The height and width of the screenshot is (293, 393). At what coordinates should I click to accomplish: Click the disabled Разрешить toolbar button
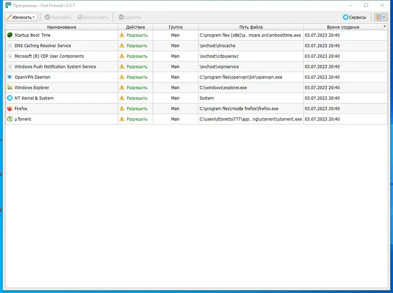pyautogui.click(x=58, y=17)
